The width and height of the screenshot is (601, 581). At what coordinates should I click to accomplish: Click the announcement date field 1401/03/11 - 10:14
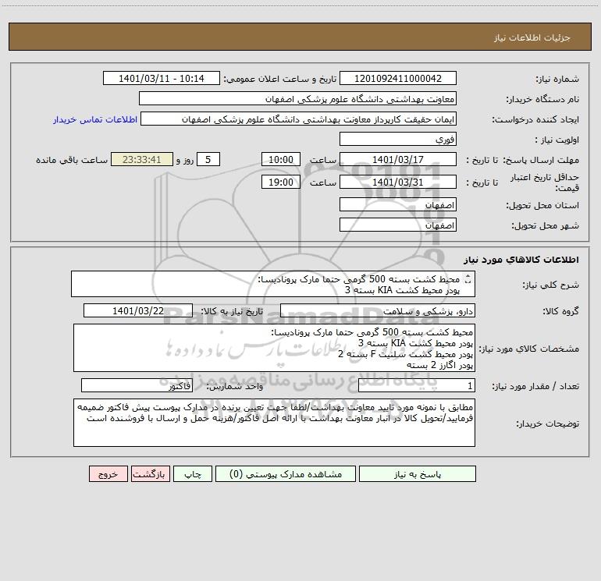tap(162, 79)
